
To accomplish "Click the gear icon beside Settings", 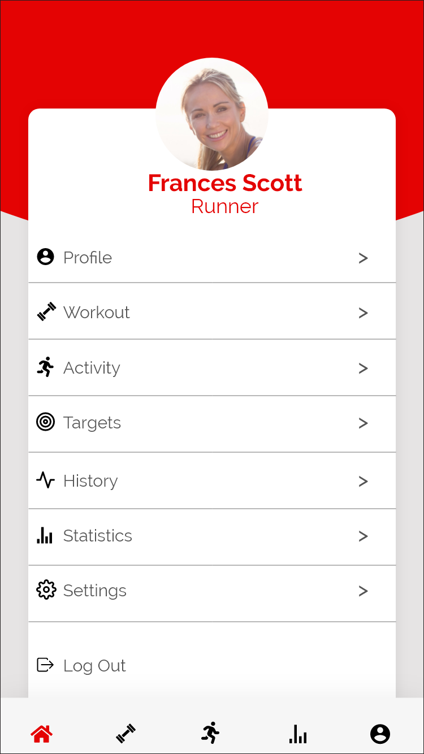I will coord(46,590).
